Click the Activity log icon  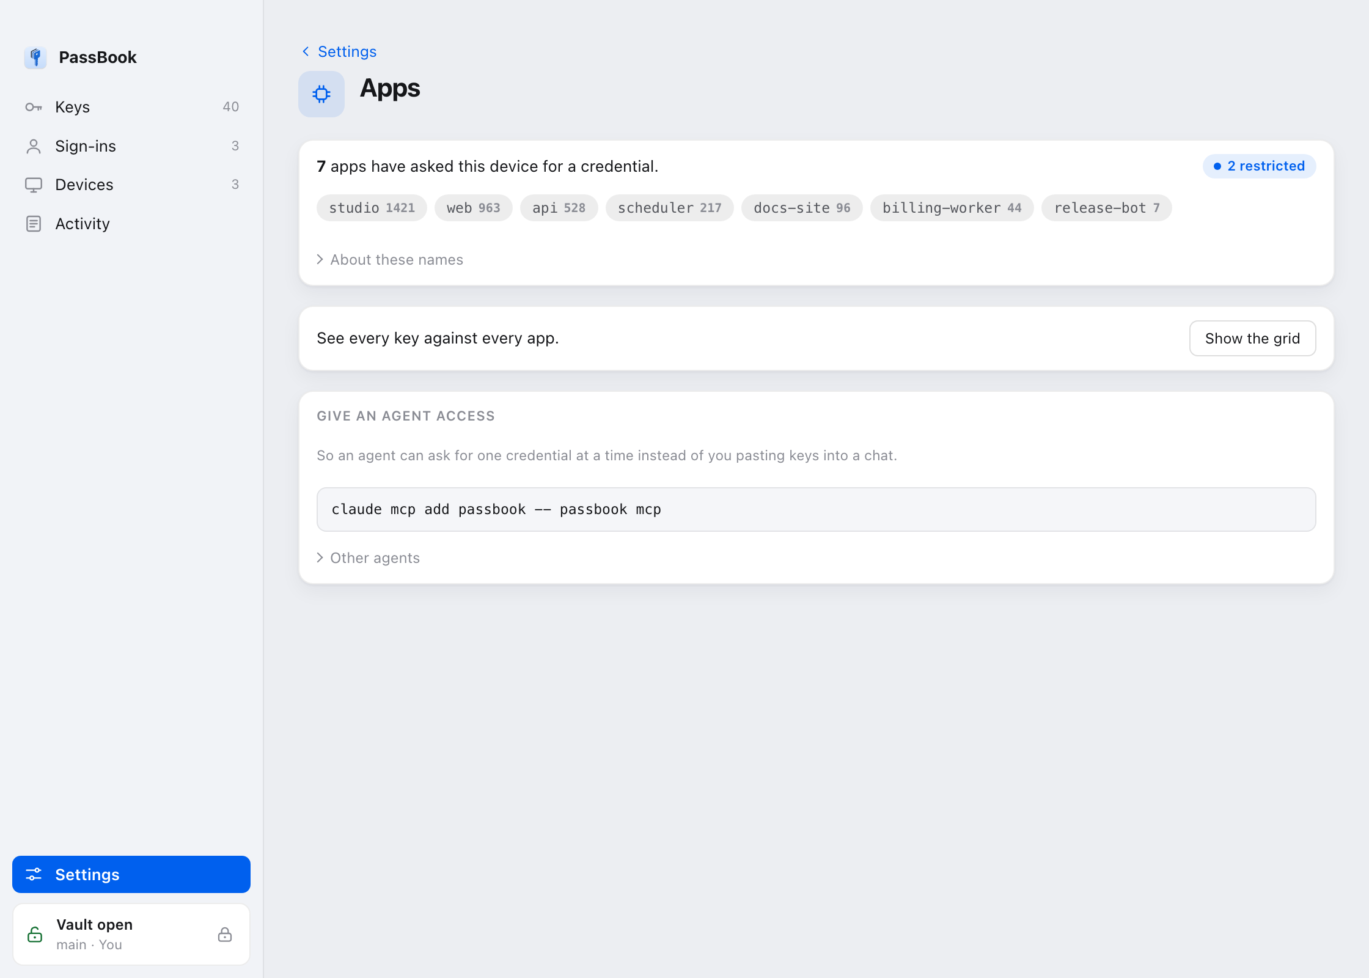[x=34, y=224]
